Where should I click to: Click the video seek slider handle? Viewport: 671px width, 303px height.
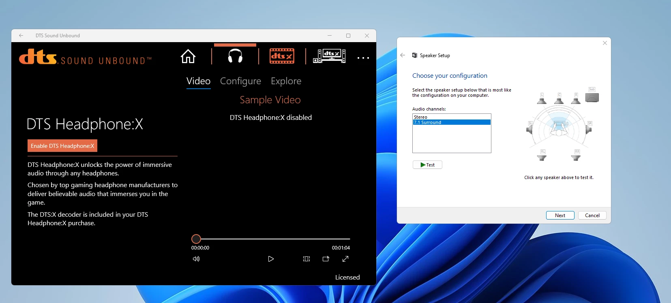(196, 239)
